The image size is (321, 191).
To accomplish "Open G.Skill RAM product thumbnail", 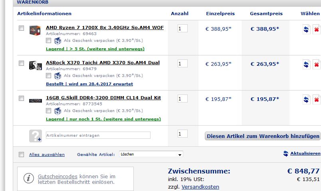I will pyautogui.click(x=36, y=100).
